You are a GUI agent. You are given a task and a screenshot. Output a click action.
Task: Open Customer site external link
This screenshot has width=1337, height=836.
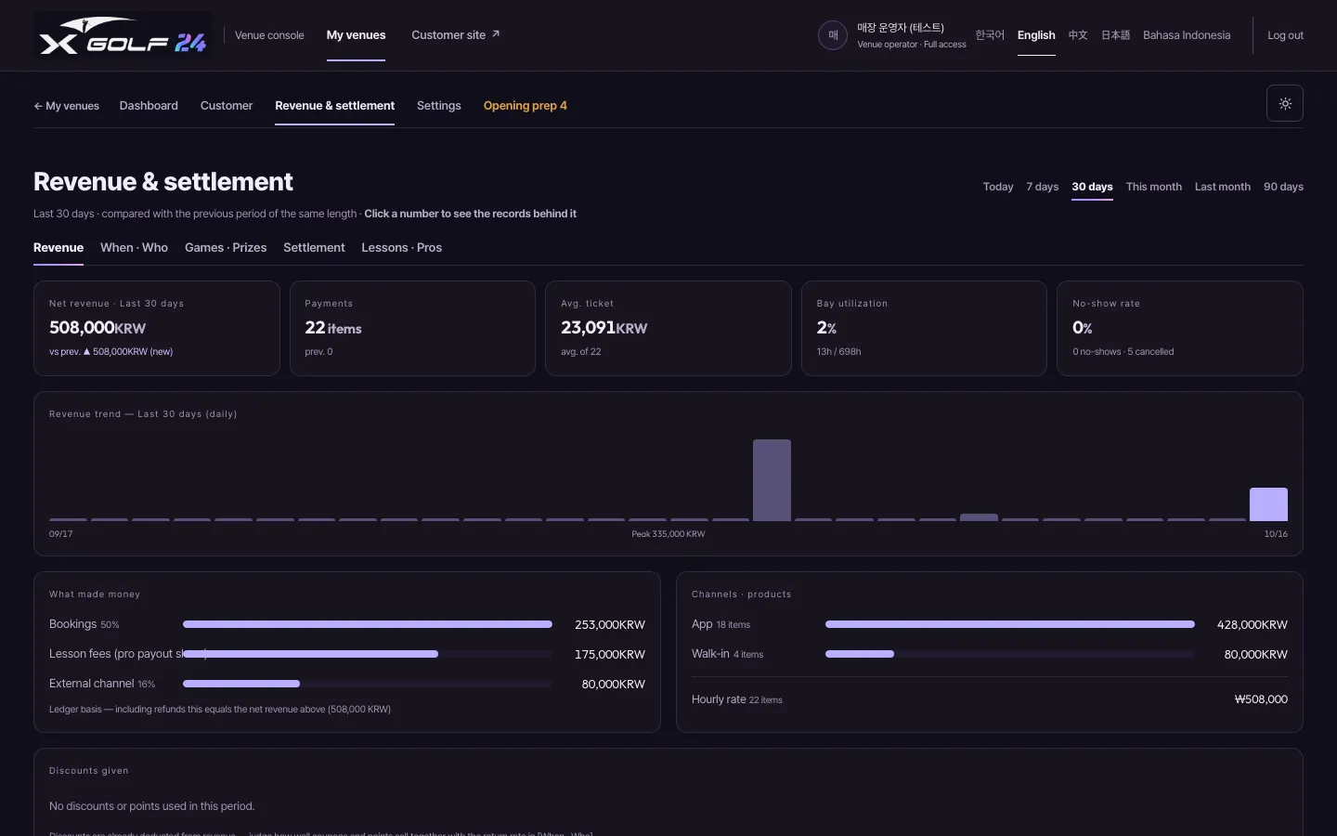coord(456,35)
